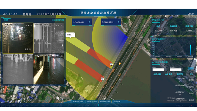The image size is (197, 111).
Task: Open the top-right grayscale thermal video feed
Action: coord(49,38)
